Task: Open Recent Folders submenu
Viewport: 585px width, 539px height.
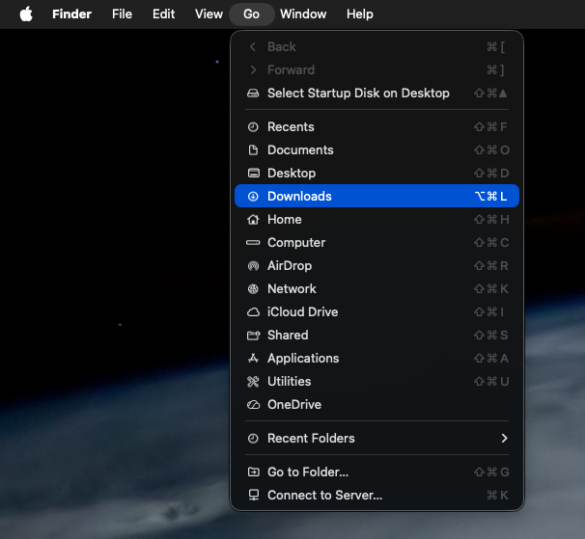Action: coord(376,439)
